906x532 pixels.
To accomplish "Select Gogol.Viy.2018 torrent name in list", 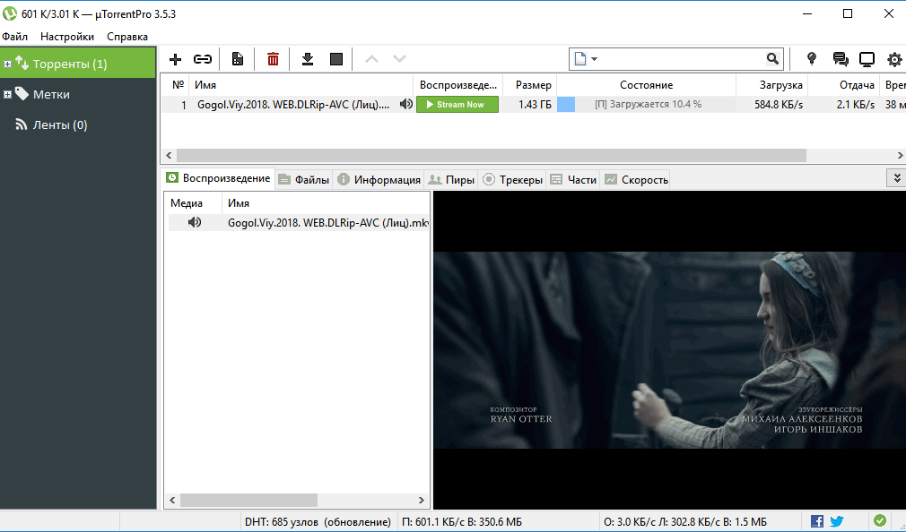I will tap(293, 105).
